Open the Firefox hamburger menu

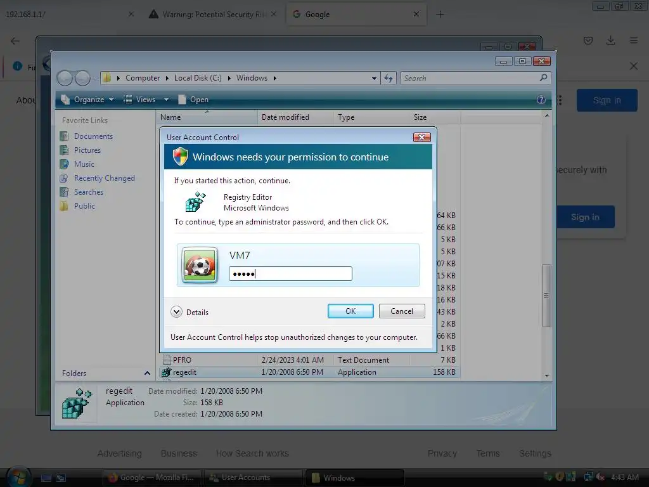634,41
